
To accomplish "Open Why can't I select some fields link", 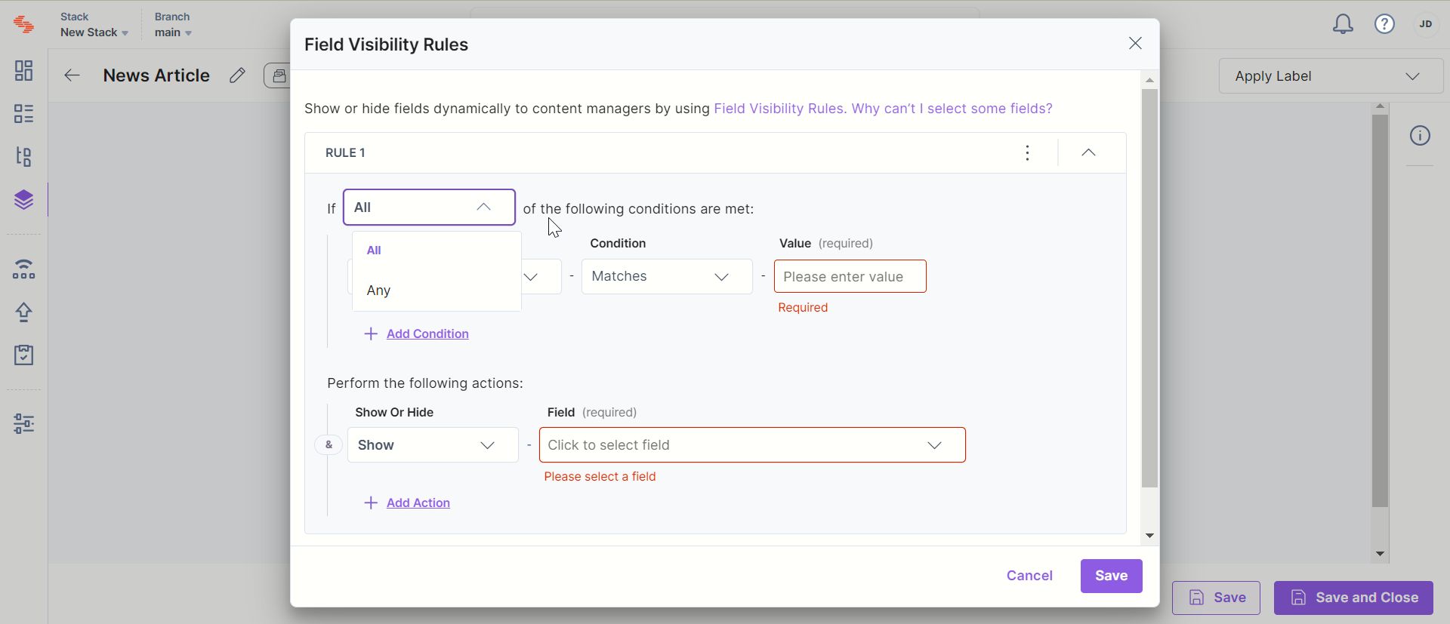I will click(952, 109).
